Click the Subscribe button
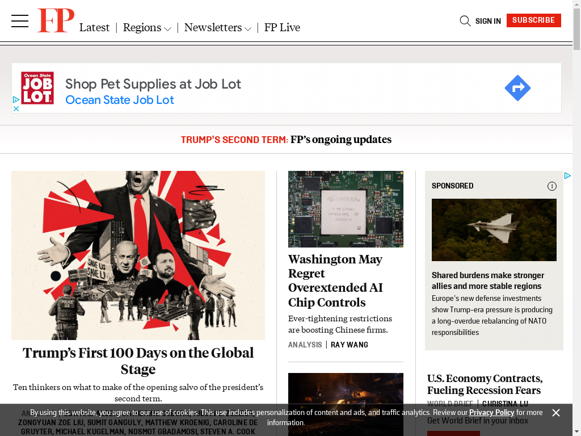The height and width of the screenshot is (436, 581). 533,20
